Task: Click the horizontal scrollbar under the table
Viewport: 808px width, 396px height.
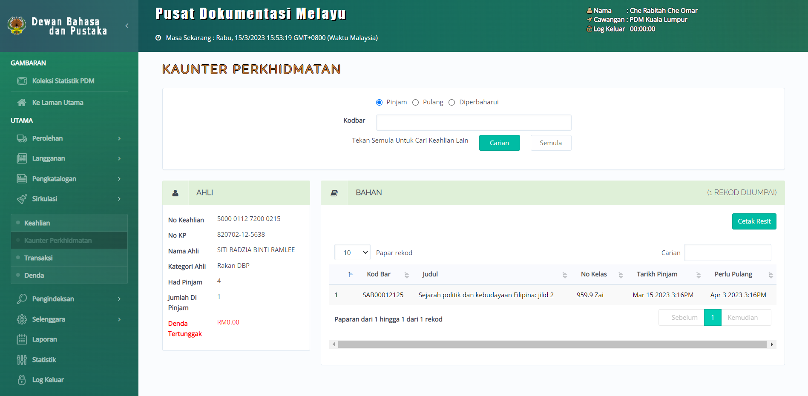Action: [x=552, y=344]
